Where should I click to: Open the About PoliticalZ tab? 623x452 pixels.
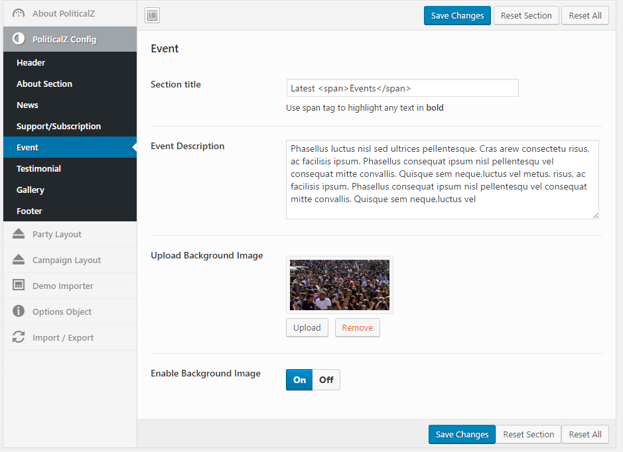click(70, 13)
